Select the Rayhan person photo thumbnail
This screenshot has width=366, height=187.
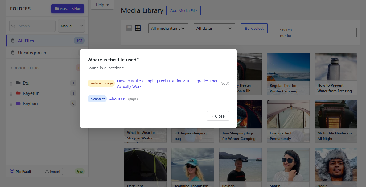[241, 167]
